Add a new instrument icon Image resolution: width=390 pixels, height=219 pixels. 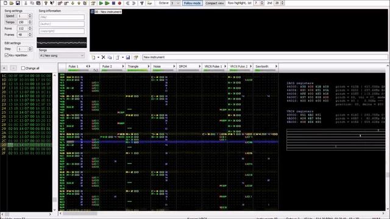[93, 57]
